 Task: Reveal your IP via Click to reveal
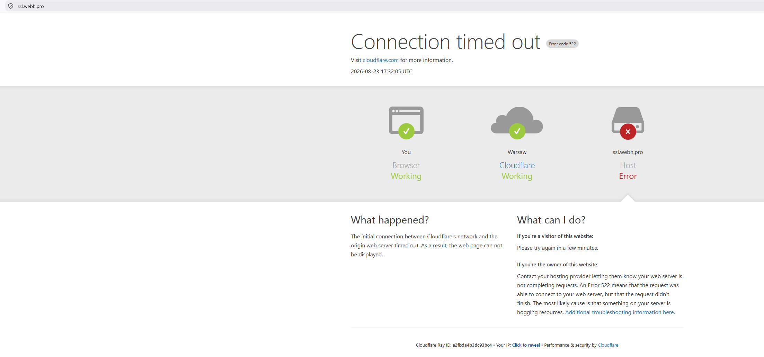coord(526,345)
